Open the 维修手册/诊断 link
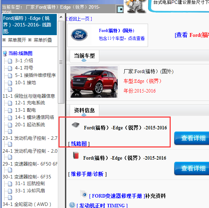The width and height of the screenshot is (209, 208). pyautogui.click(x=87, y=174)
